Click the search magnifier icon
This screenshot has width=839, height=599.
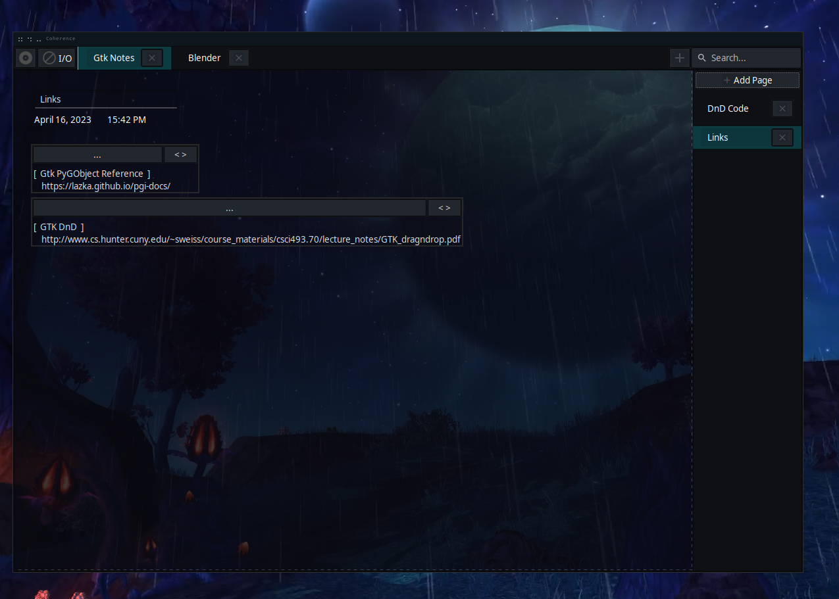click(702, 58)
